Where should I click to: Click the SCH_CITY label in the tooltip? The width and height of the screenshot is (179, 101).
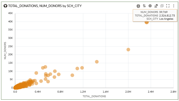pyautogui.click(x=152, y=19)
